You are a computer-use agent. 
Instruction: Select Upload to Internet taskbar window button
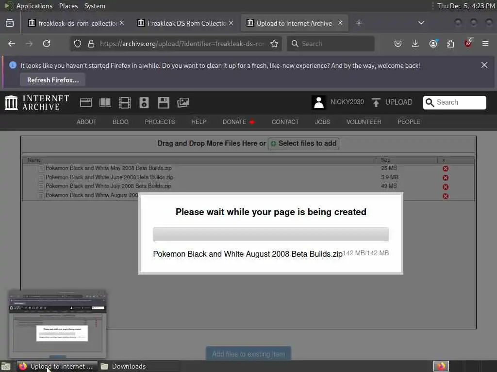pyautogui.click(x=57, y=366)
